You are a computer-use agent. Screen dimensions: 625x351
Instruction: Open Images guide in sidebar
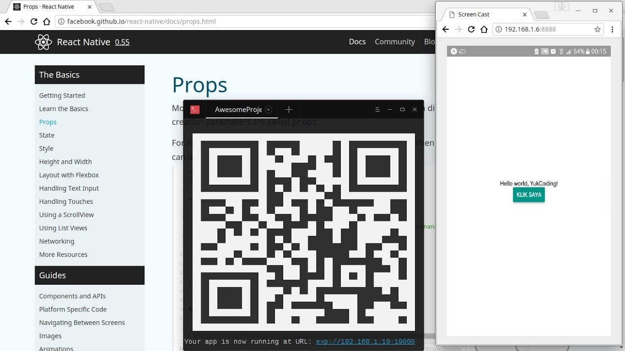click(x=50, y=336)
